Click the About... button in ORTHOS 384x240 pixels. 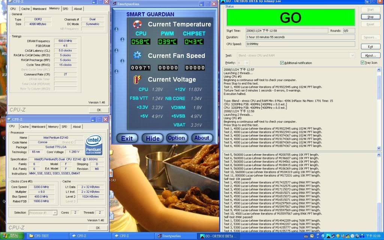(x=370, y=55)
